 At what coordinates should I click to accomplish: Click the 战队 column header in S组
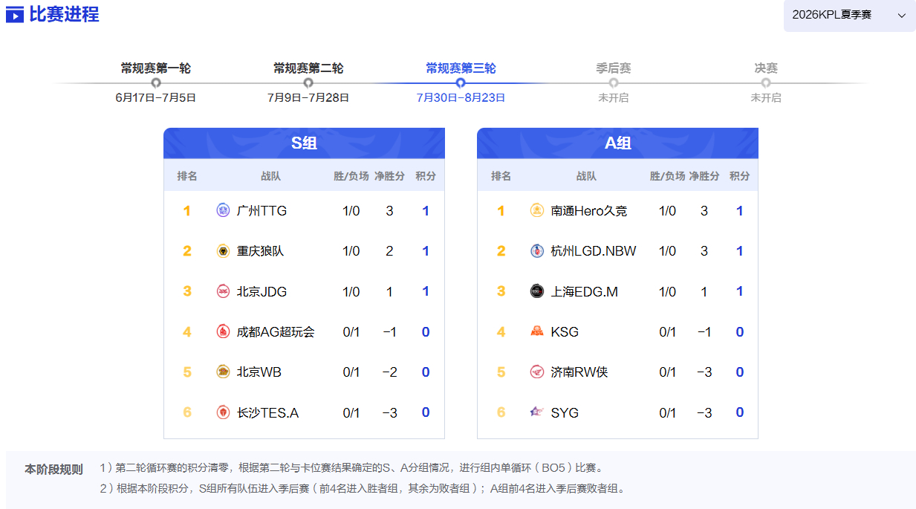(271, 176)
